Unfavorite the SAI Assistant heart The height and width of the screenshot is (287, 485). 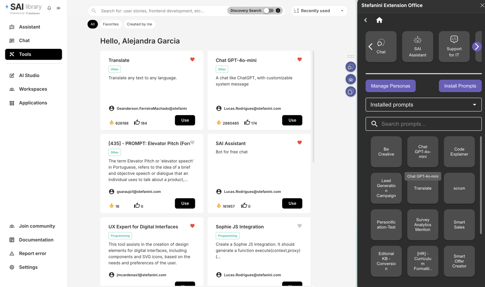[299, 142]
